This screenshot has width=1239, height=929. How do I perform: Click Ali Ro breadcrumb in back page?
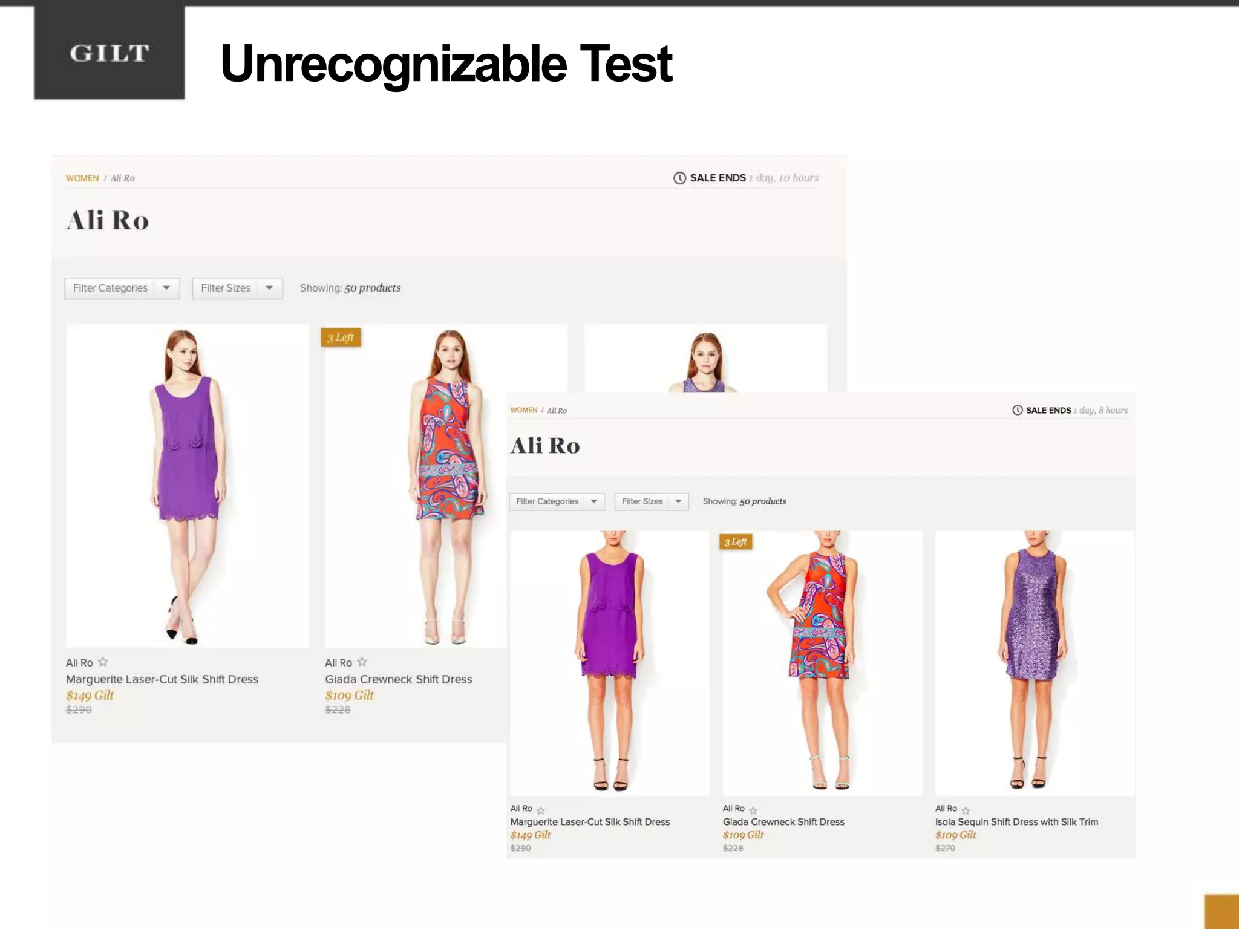point(123,178)
